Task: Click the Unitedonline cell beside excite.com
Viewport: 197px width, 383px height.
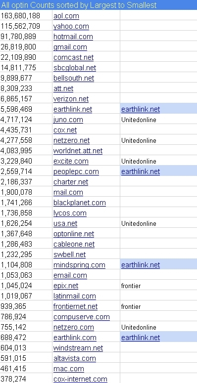Action: tap(158, 161)
